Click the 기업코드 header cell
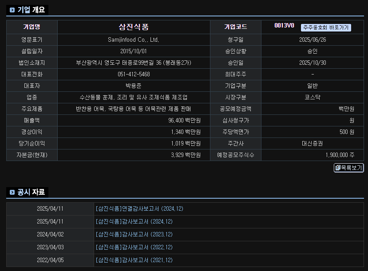 point(236,27)
